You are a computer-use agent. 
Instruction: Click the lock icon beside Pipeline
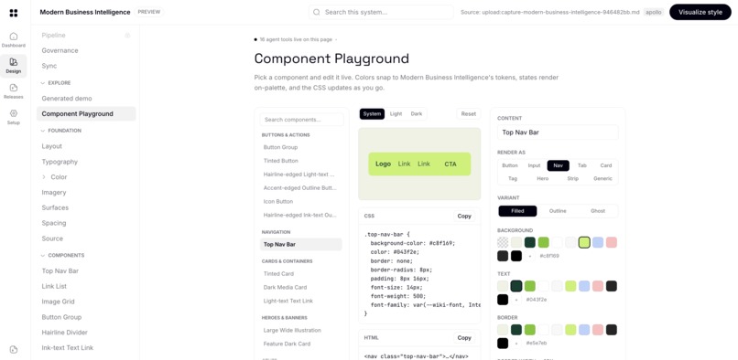(127, 36)
